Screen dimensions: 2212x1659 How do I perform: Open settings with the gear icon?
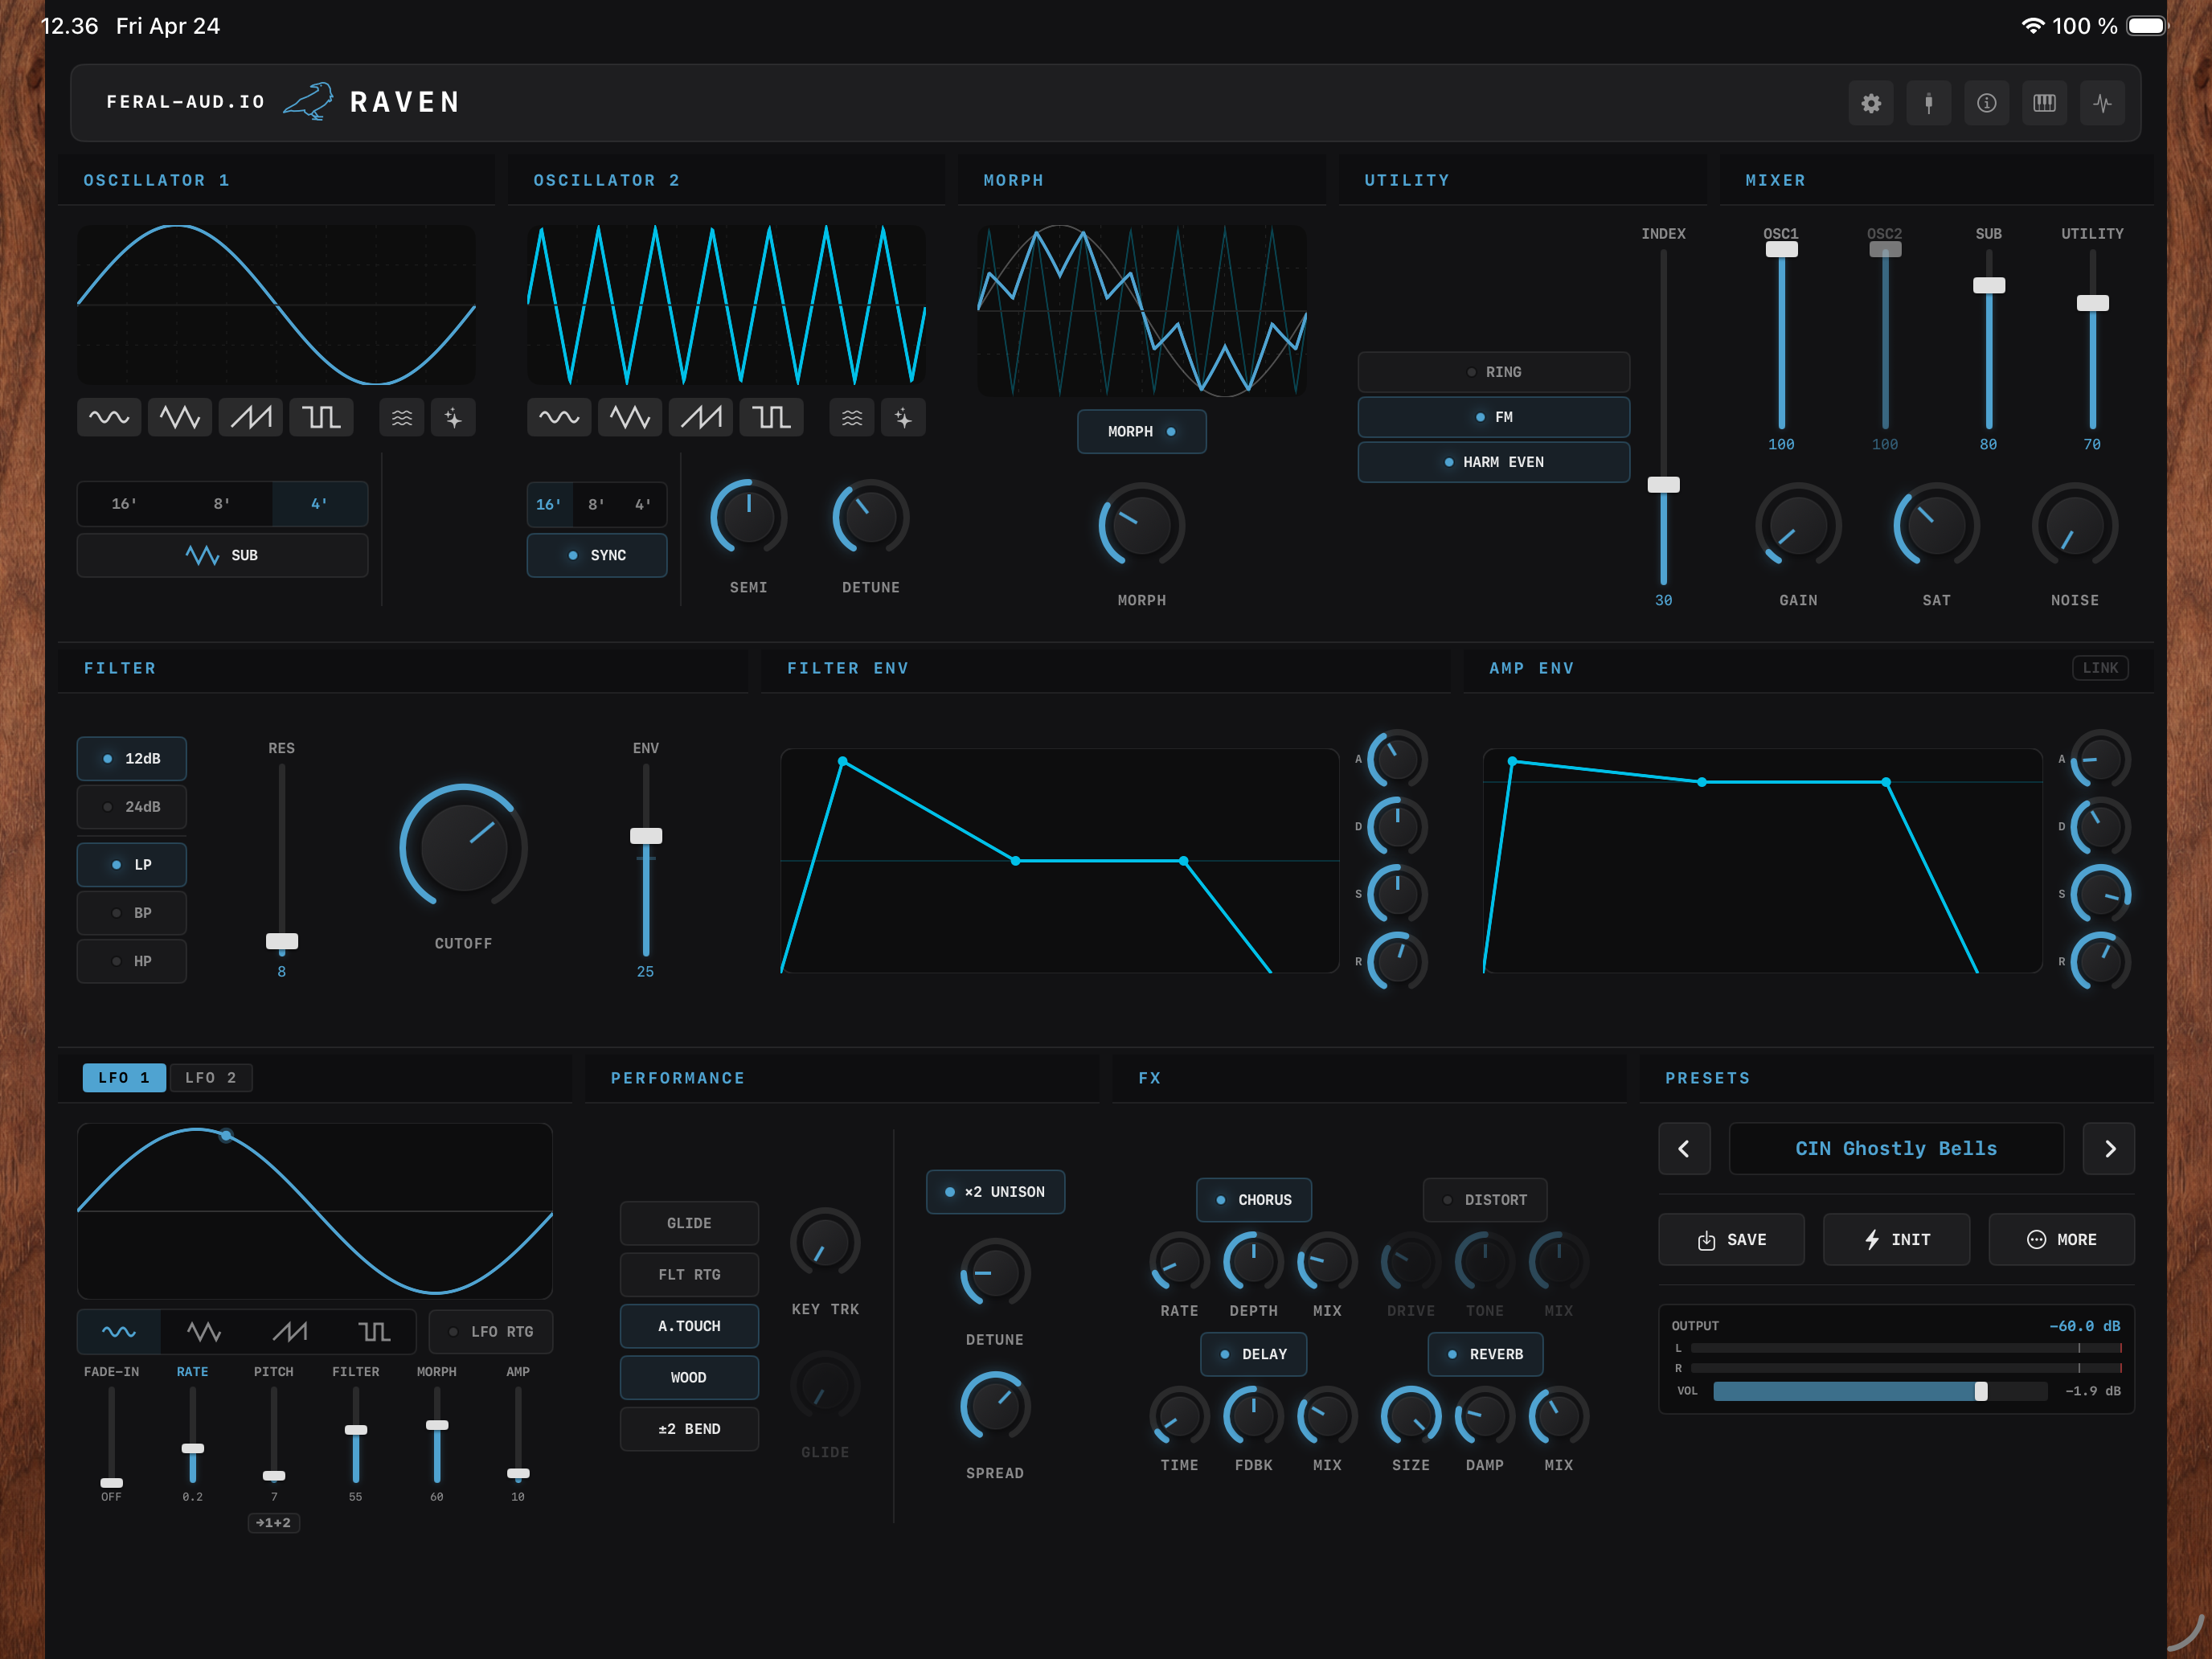tap(1871, 103)
